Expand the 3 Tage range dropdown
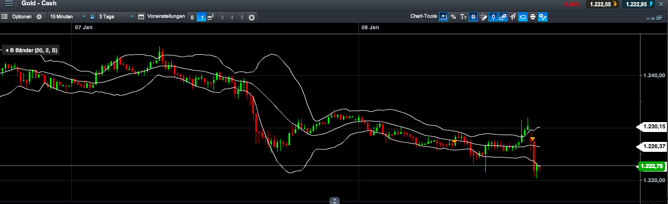668x204 pixels. pyautogui.click(x=116, y=17)
